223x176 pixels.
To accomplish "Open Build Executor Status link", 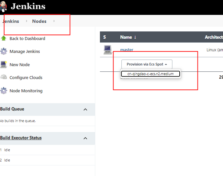I will [x=21, y=138].
